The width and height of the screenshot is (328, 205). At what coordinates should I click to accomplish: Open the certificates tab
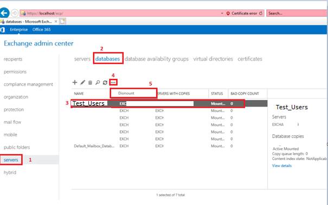250,59
